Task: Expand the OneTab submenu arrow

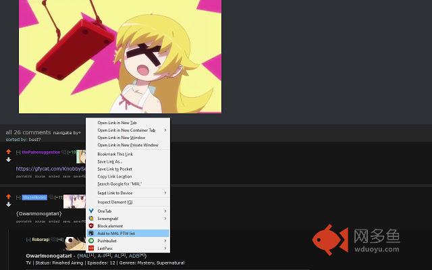Action: click(x=165, y=211)
